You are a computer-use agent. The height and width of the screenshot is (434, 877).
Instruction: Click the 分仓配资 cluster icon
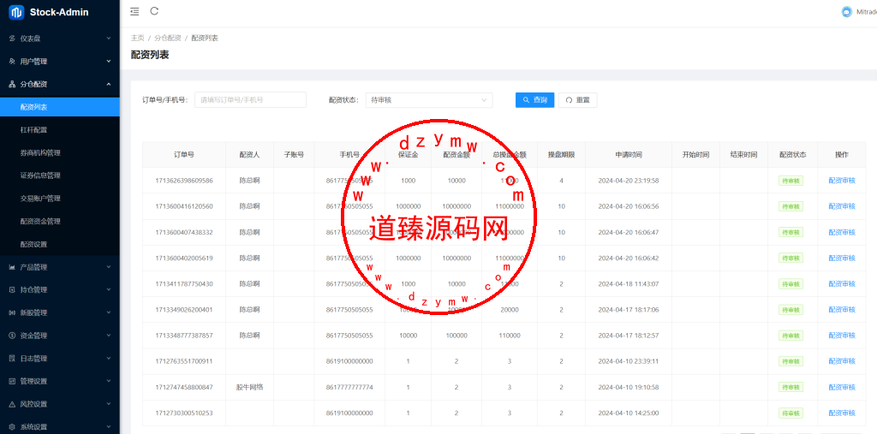pyautogui.click(x=12, y=85)
